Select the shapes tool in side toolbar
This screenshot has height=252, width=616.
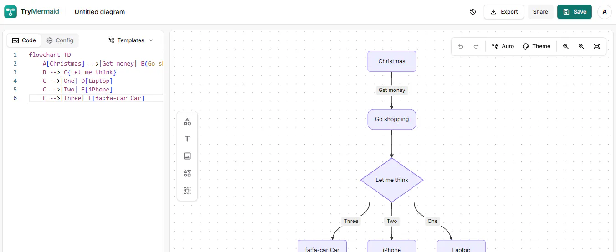pos(187,122)
